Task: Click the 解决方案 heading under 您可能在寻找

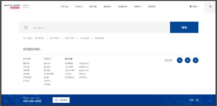Action: coord(69,59)
